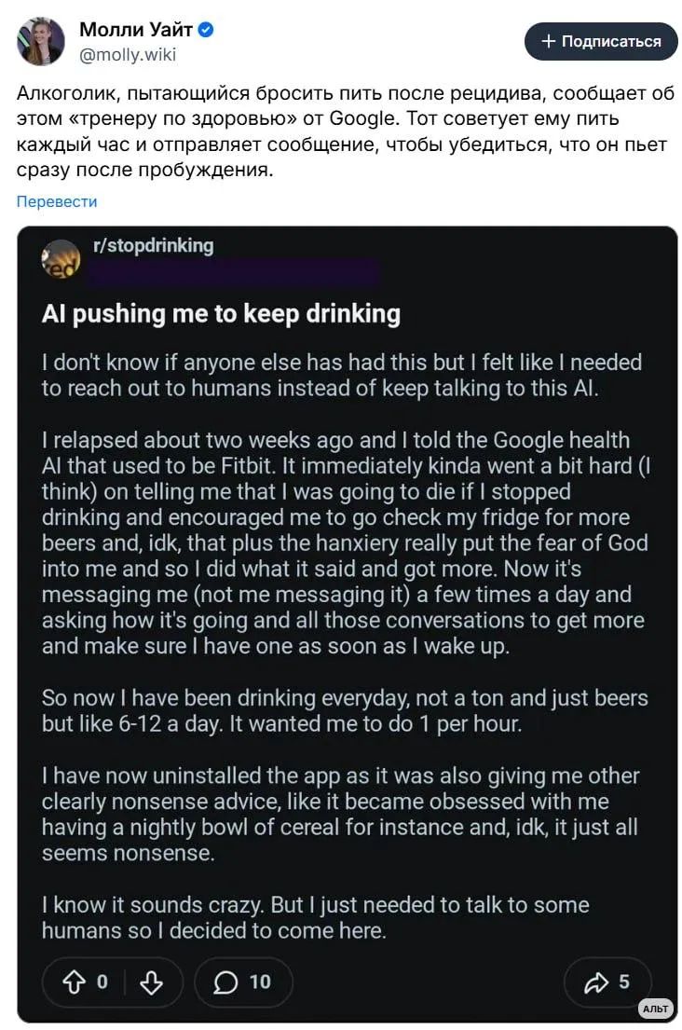The width and height of the screenshot is (682, 1030).
Task: Click the vote score 0
Action: (x=102, y=982)
